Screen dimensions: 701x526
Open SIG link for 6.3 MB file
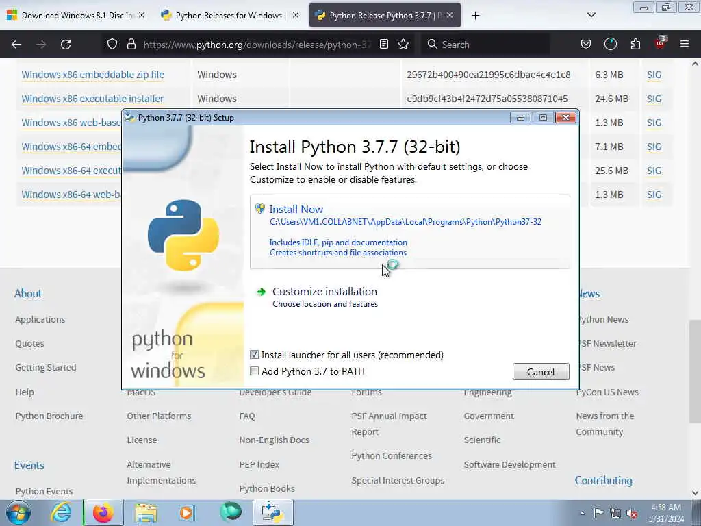(654, 75)
